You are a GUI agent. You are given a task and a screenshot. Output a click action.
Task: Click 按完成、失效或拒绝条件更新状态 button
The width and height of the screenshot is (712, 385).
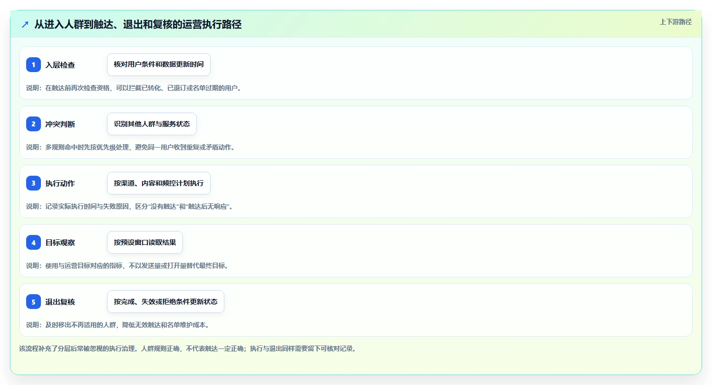tap(166, 302)
